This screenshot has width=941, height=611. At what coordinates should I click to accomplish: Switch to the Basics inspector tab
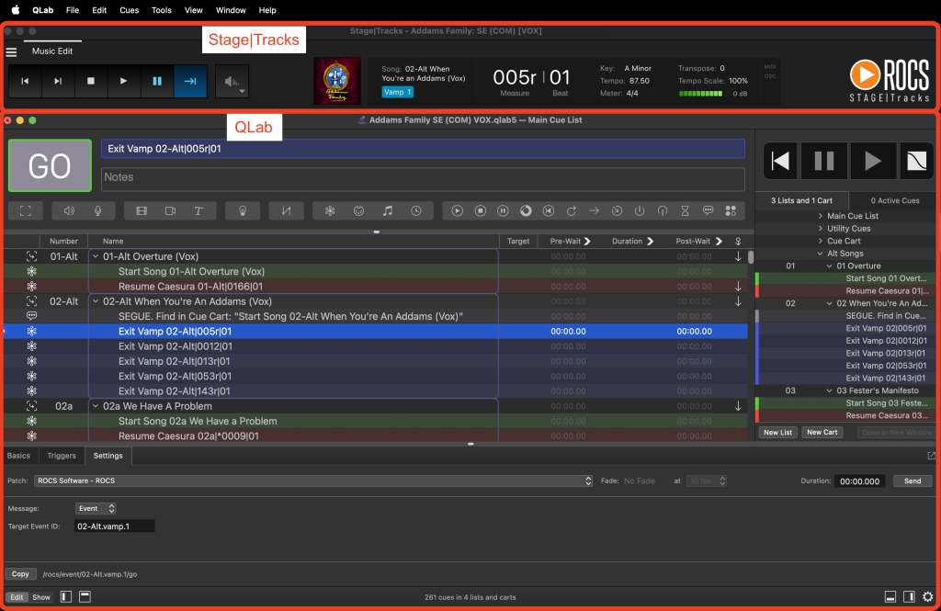coord(18,456)
